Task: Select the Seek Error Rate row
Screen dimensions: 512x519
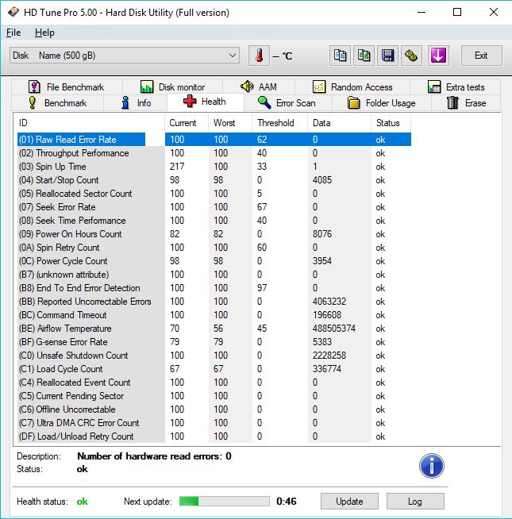Action: [x=214, y=207]
